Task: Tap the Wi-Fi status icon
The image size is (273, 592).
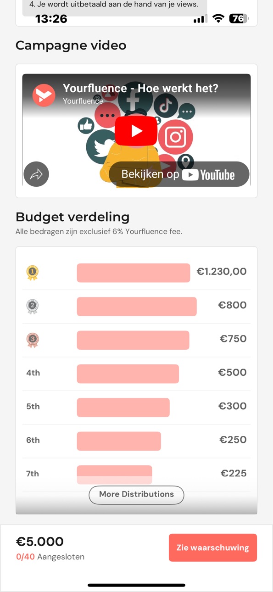Action: click(x=218, y=19)
